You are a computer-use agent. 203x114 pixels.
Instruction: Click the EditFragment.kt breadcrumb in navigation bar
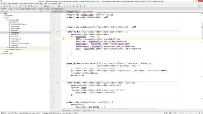pos(57,9)
